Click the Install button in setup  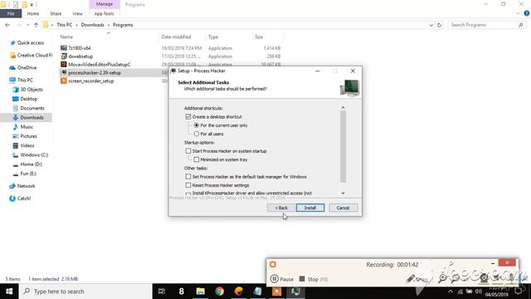click(x=310, y=208)
